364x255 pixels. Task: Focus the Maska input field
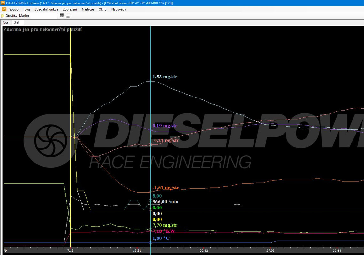[44, 16]
